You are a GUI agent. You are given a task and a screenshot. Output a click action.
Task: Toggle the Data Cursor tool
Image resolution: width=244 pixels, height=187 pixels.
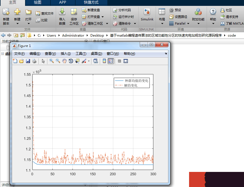point(77,61)
